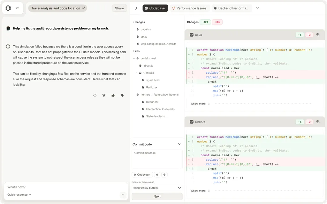Click the thumbs down icon

pyautogui.click(x=122, y=95)
